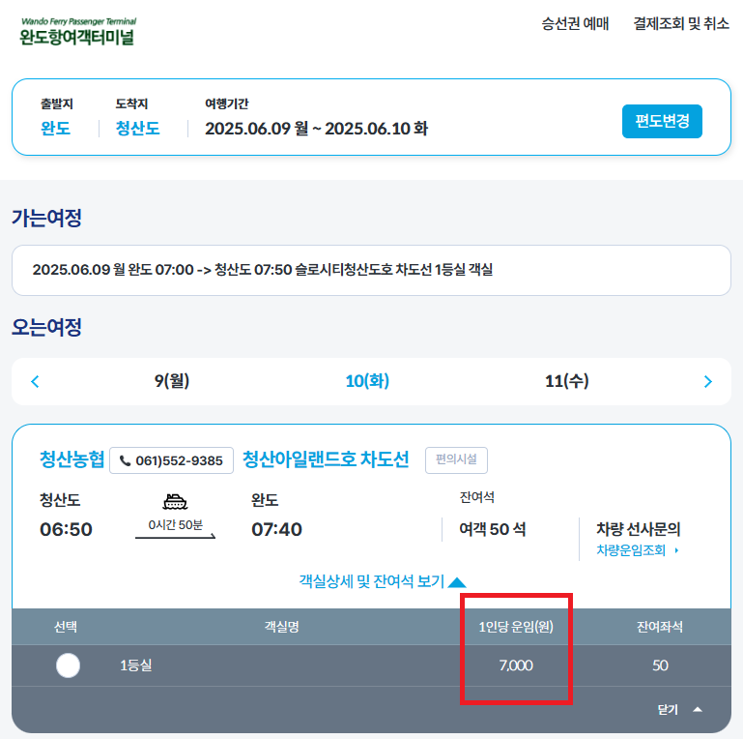Select date tab 11(수)
Viewport: 743px width, 739px height.
tap(567, 381)
